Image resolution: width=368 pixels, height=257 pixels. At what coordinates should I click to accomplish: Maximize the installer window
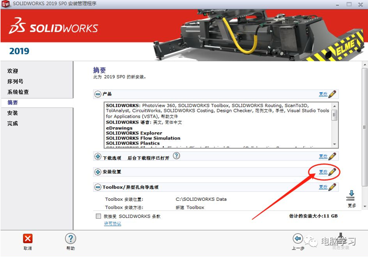click(x=349, y=4)
